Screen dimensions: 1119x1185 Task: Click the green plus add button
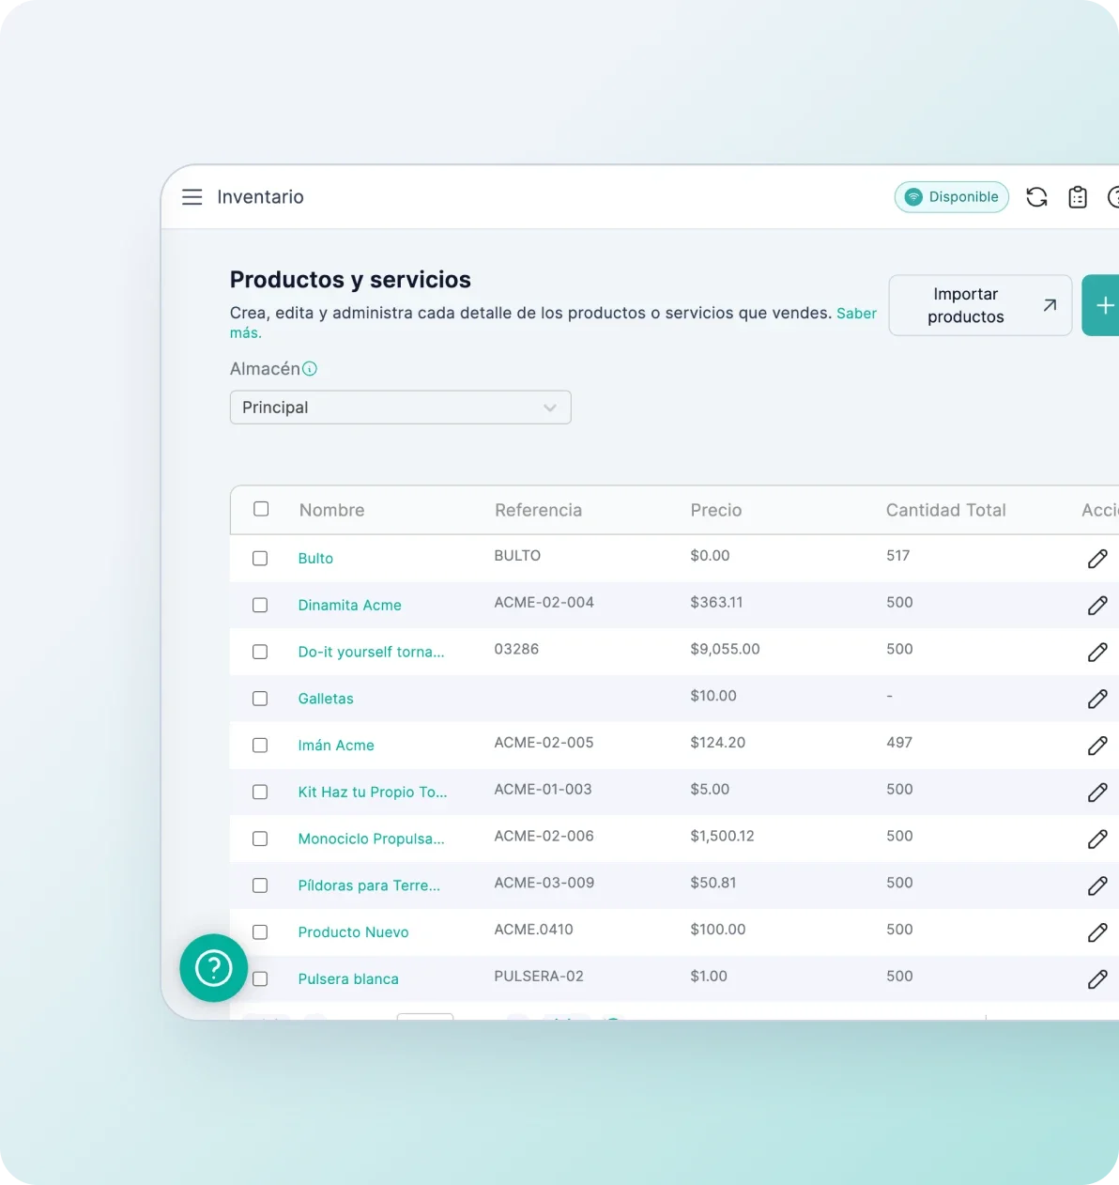point(1103,305)
